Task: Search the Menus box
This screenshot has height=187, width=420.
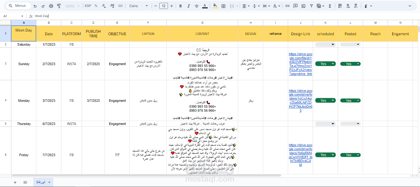Action: (x=18, y=6)
